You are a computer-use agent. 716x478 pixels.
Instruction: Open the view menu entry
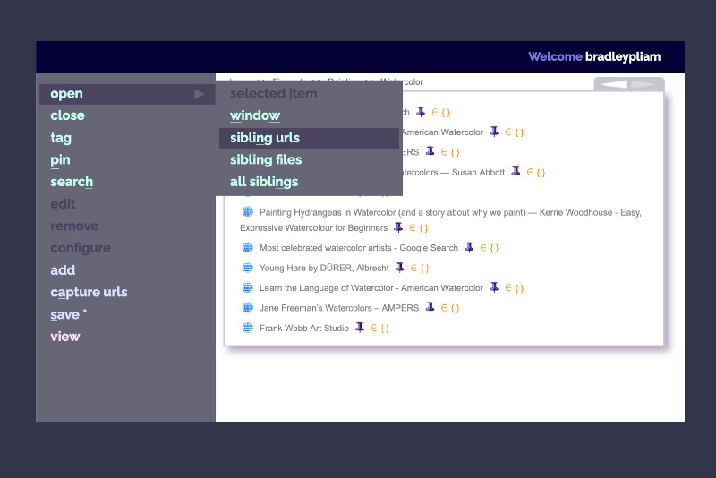click(x=65, y=337)
